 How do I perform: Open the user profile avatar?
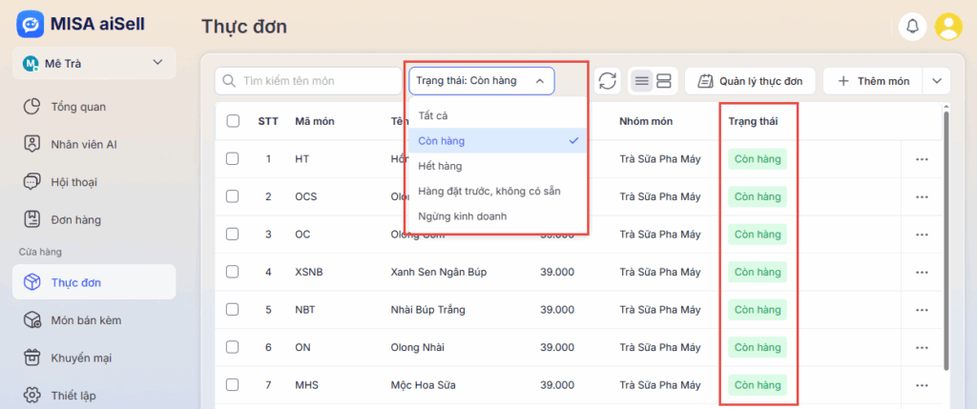948,27
